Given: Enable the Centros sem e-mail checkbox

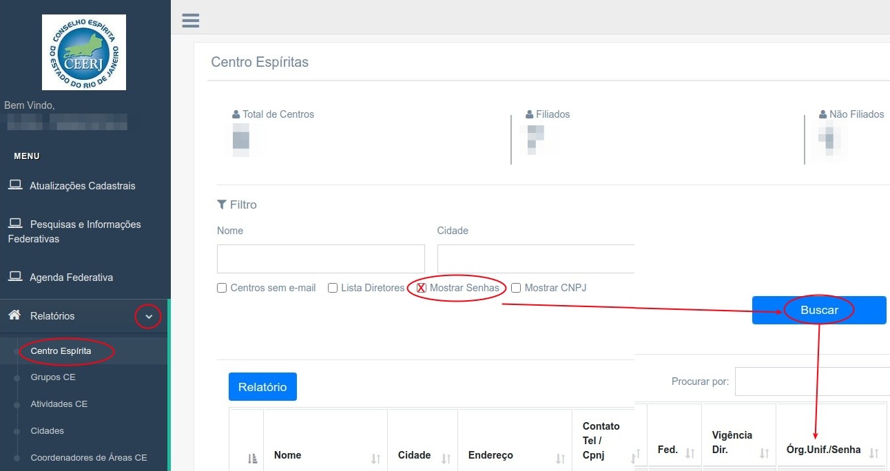Looking at the screenshot, I should tap(222, 288).
